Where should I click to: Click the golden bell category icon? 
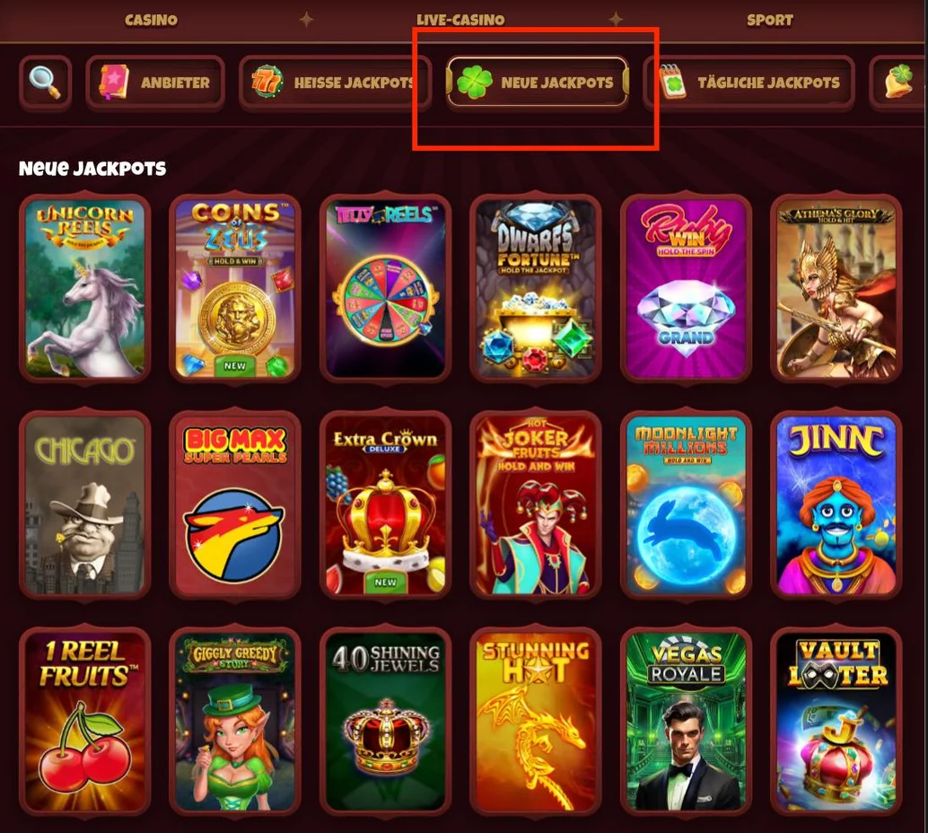click(899, 82)
